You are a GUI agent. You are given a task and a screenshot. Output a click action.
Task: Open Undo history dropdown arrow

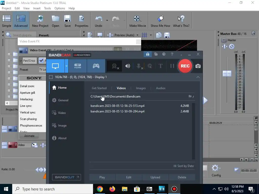click(x=107, y=20)
